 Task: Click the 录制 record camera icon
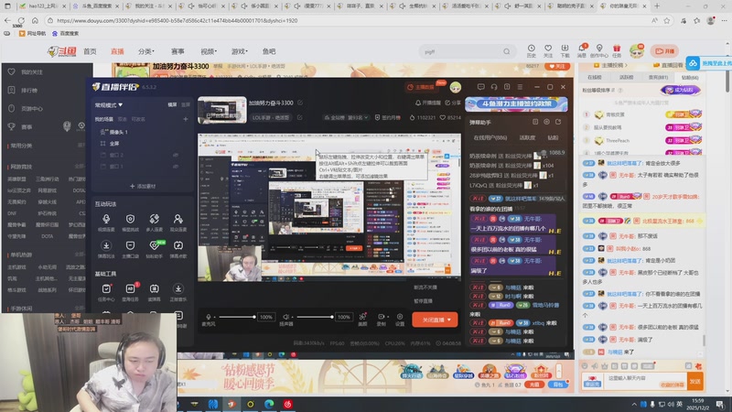(381, 319)
